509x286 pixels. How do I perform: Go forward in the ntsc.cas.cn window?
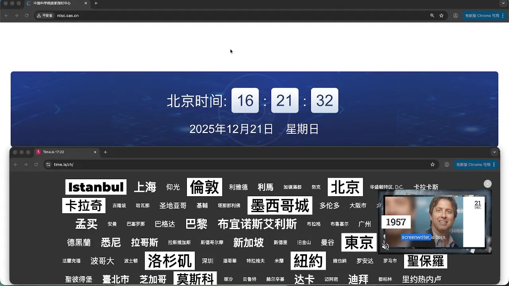pos(16,15)
